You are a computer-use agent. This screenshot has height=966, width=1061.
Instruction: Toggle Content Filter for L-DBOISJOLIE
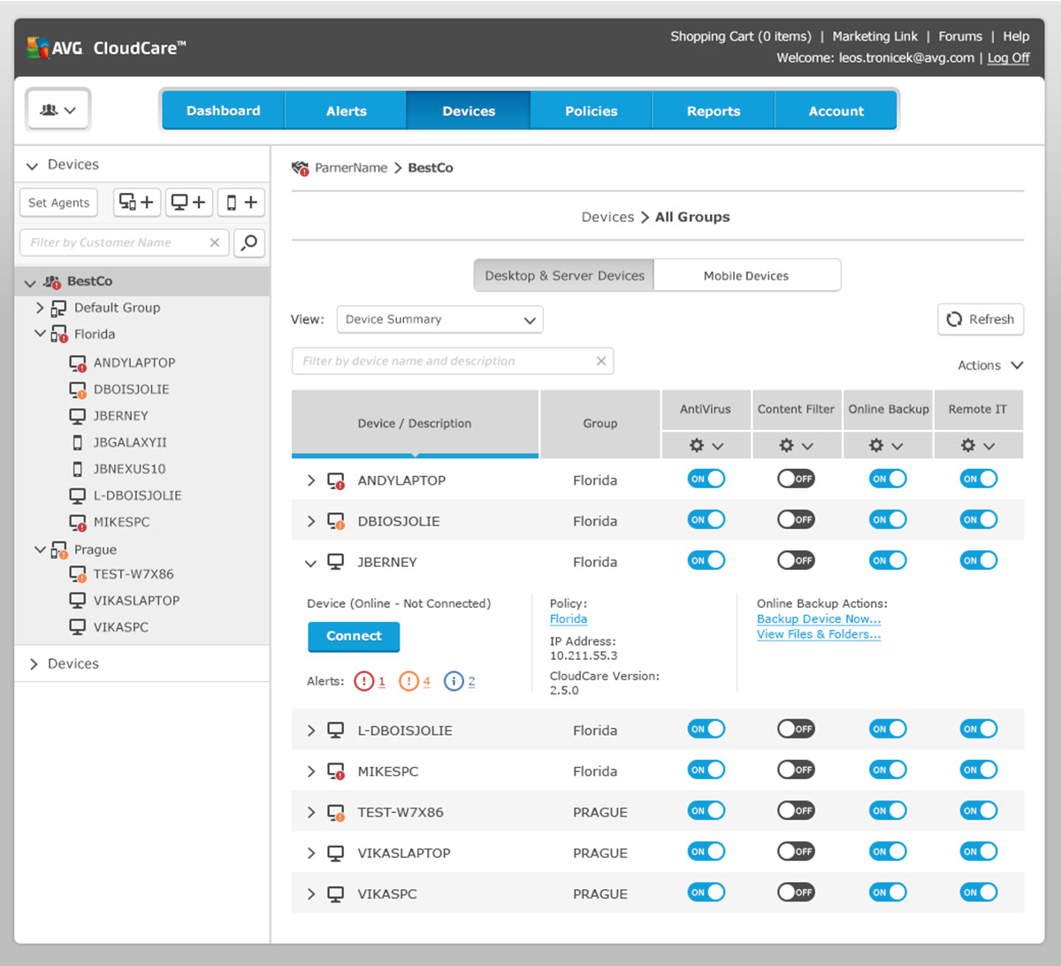796,729
